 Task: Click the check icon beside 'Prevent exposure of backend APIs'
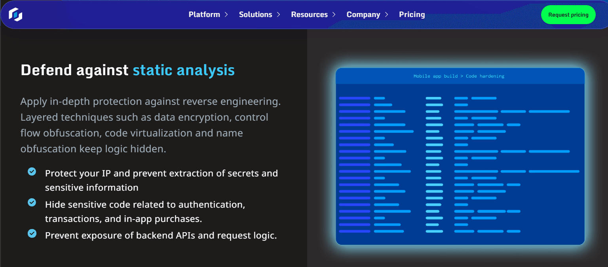tap(32, 234)
